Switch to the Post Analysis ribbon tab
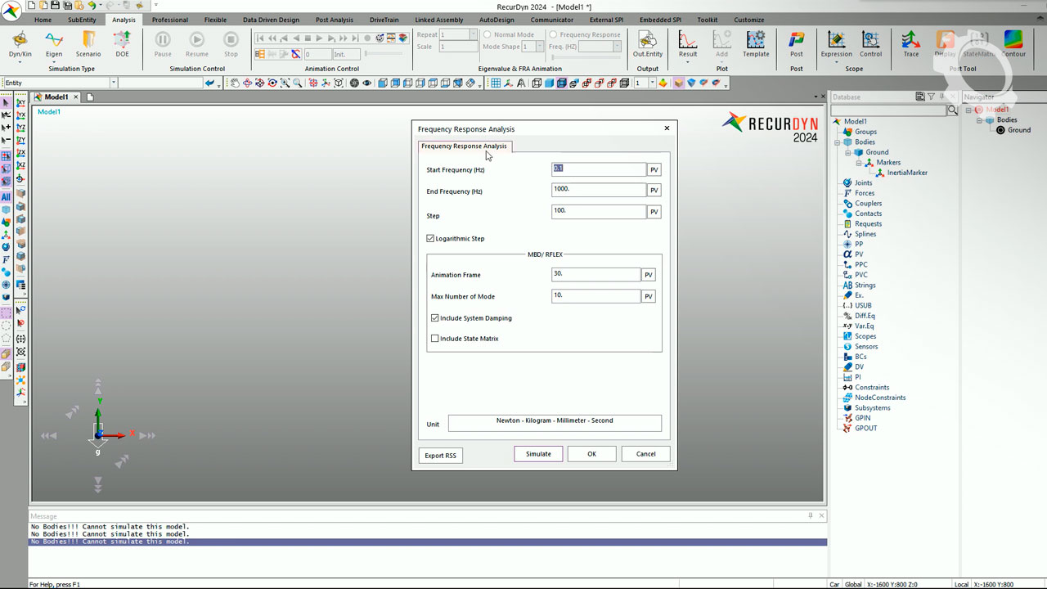 click(x=334, y=20)
